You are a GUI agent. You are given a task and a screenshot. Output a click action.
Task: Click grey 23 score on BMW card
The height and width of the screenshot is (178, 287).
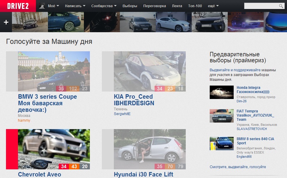[x=84, y=89]
